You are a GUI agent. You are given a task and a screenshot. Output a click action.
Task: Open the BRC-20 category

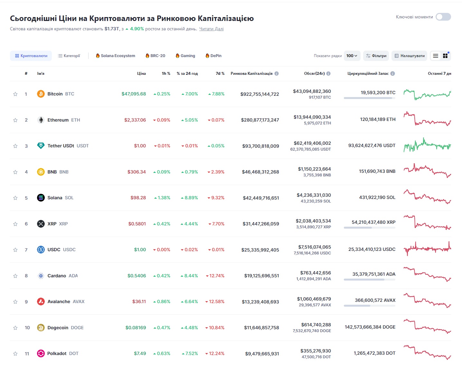coord(156,56)
